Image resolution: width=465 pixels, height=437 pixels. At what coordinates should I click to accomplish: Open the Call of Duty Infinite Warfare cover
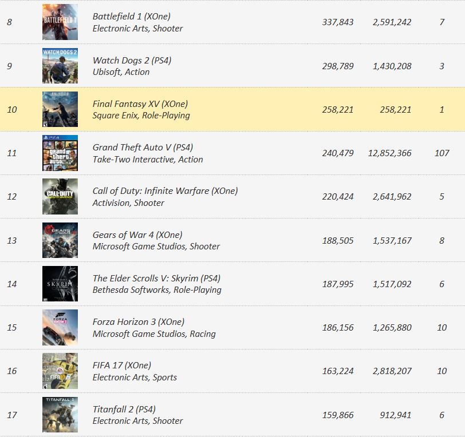pos(60,196)
